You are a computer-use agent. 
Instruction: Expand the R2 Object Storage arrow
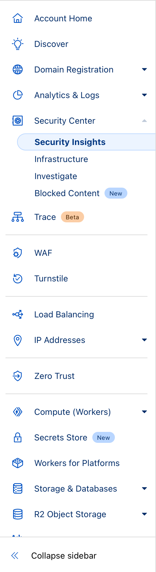pyautogui.click(x=144, y=514)
